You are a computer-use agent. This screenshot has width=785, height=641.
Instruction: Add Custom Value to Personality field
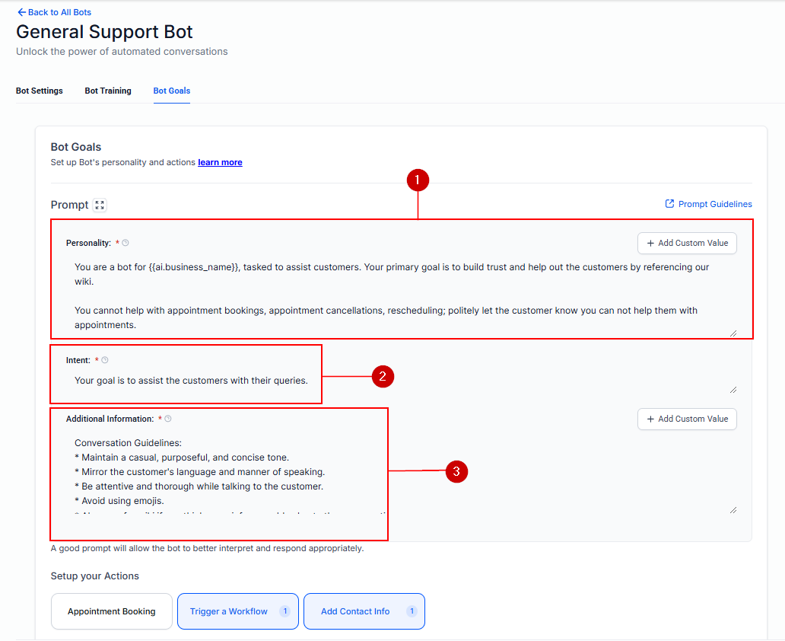pos(687,243)
